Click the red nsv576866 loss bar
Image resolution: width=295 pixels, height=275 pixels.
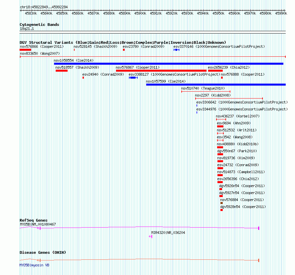coord(26,50)
